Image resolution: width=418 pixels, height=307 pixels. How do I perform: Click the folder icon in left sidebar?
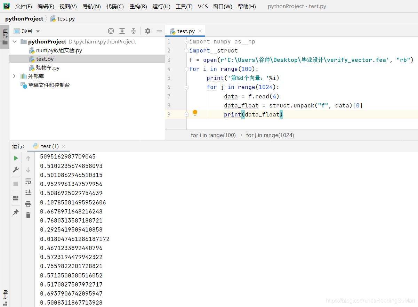click(x=5, y=42)
